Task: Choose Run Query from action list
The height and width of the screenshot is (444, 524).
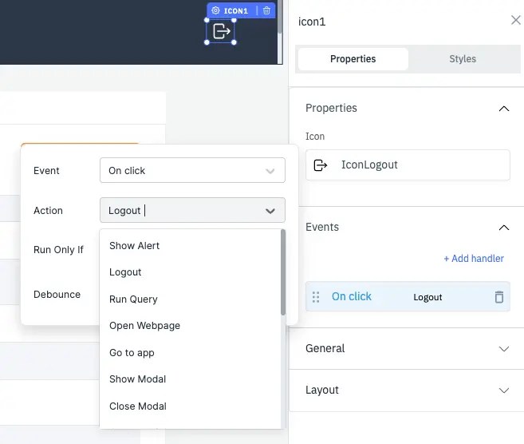Action: [133, 299]
